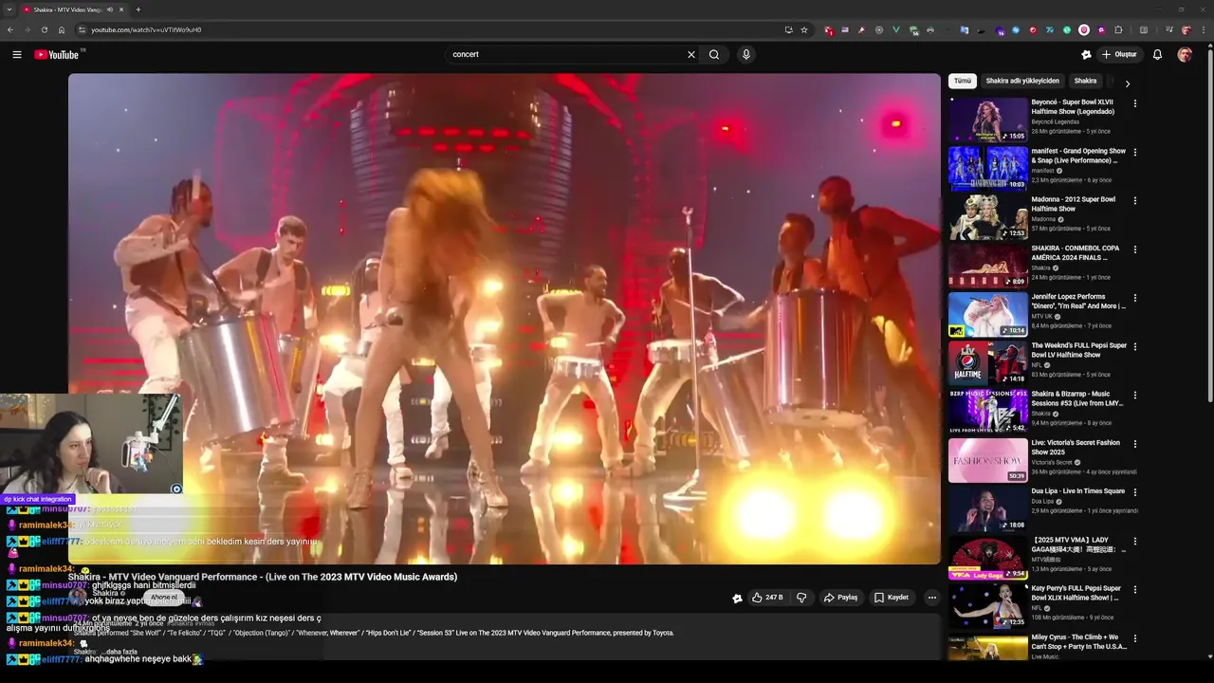Open menu for SHAKIRA CONMEBOL COPA AMÉRICA video
The image size is (1214, 683).
click(x=1135, y=249)
